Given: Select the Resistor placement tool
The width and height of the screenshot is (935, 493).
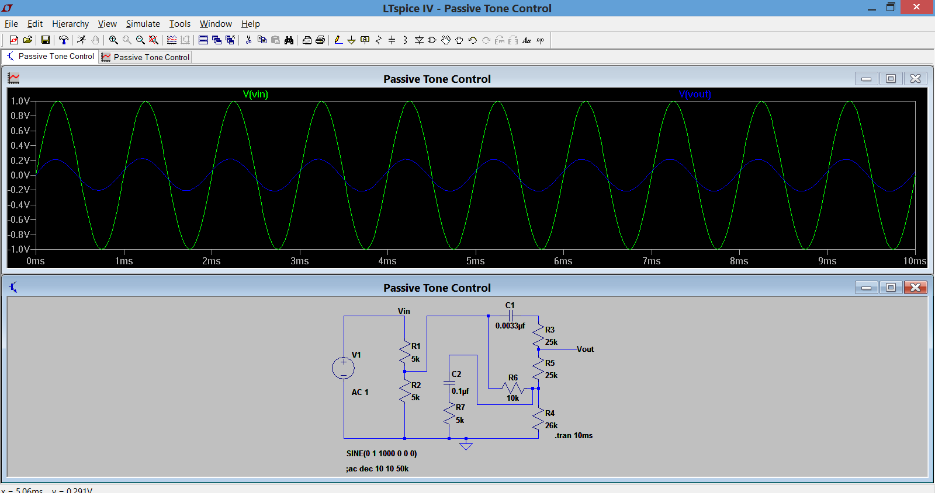Looking at the screenshot, I should pos(379,40).
